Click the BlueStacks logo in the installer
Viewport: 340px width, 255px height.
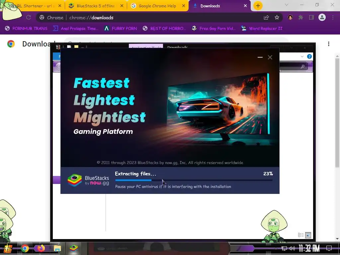pos(75,180)
